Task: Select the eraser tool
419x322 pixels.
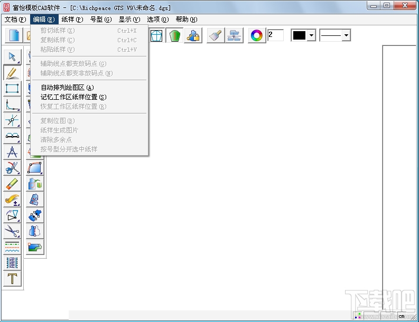Action: [x=12, y=184]
